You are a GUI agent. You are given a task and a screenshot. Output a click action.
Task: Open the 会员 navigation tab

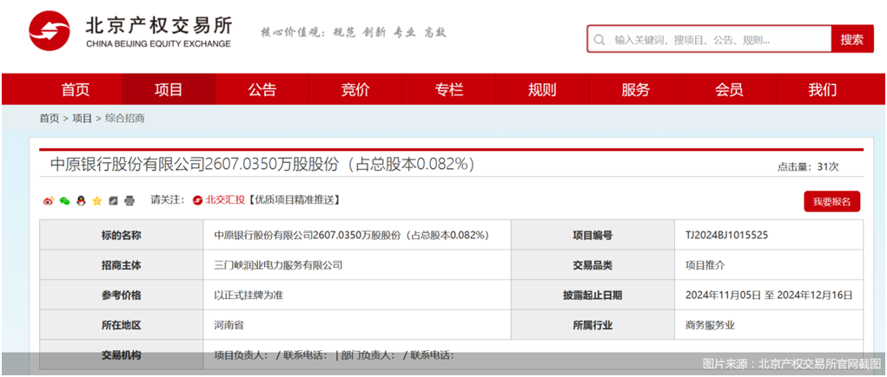click(729, 89)
